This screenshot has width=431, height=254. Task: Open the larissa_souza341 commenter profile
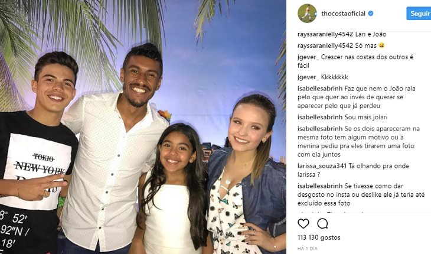click(x=322, y=166)
